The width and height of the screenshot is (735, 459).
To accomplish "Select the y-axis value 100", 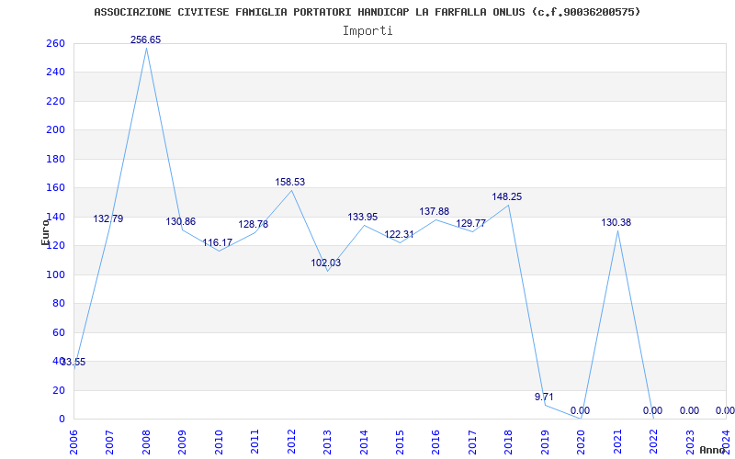I will [55, 274].
